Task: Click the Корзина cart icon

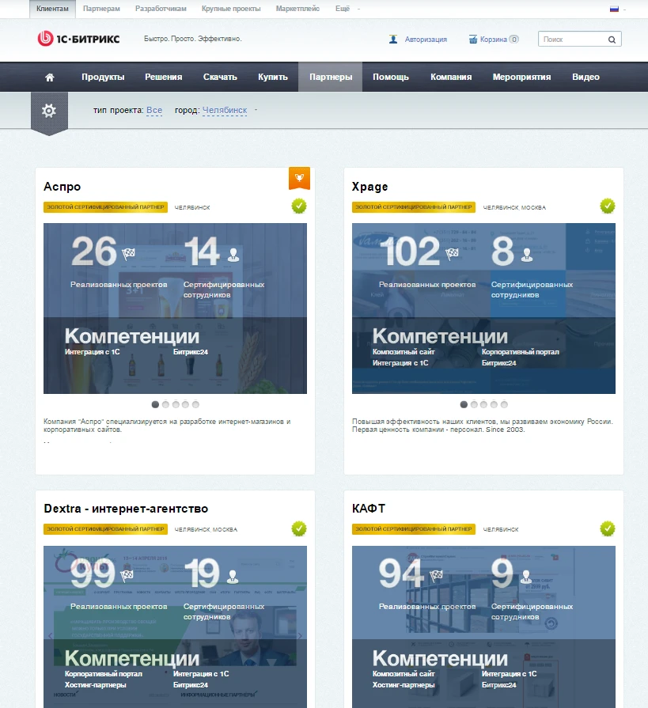Action: (x=473, y=40)
